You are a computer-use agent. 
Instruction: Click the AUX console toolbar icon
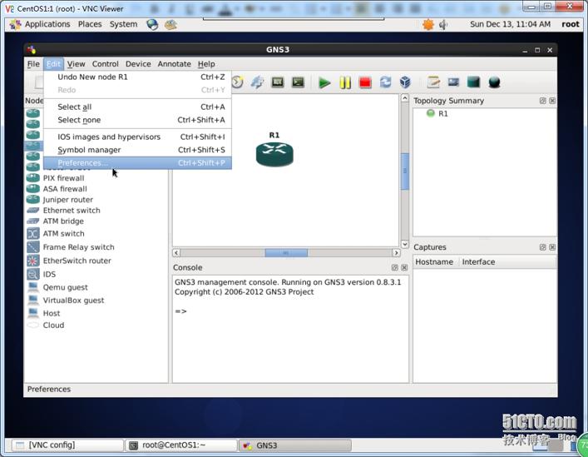pos(278,82)
